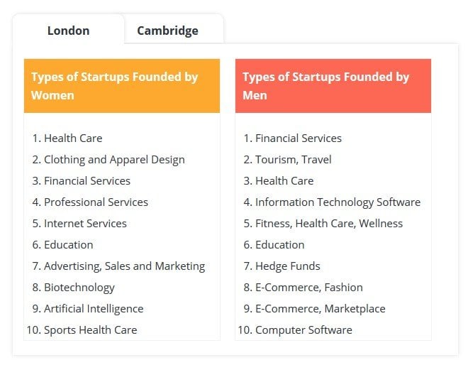Select the Biotechnology list entry
Image resolution: width=468 pixels, height=365 pixels.
[79, 288]
